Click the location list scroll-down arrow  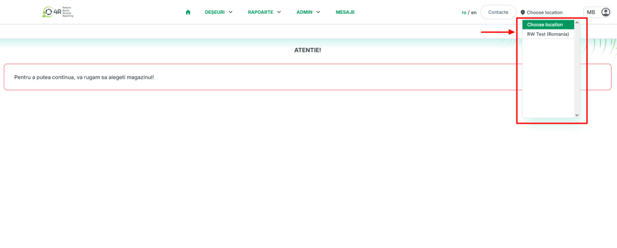577,115
